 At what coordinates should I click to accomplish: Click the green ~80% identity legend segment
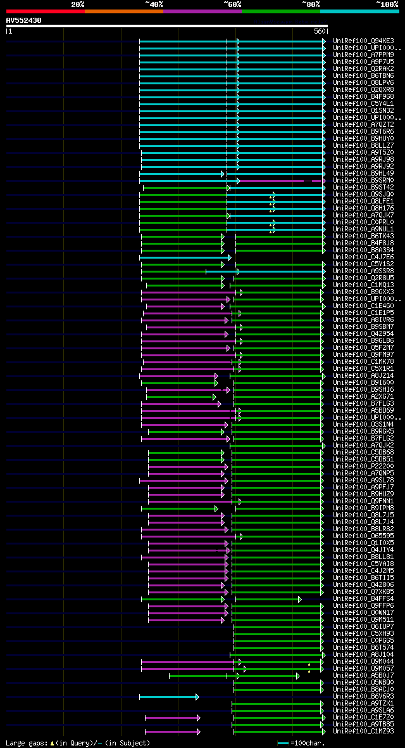(x=281, y=11)
